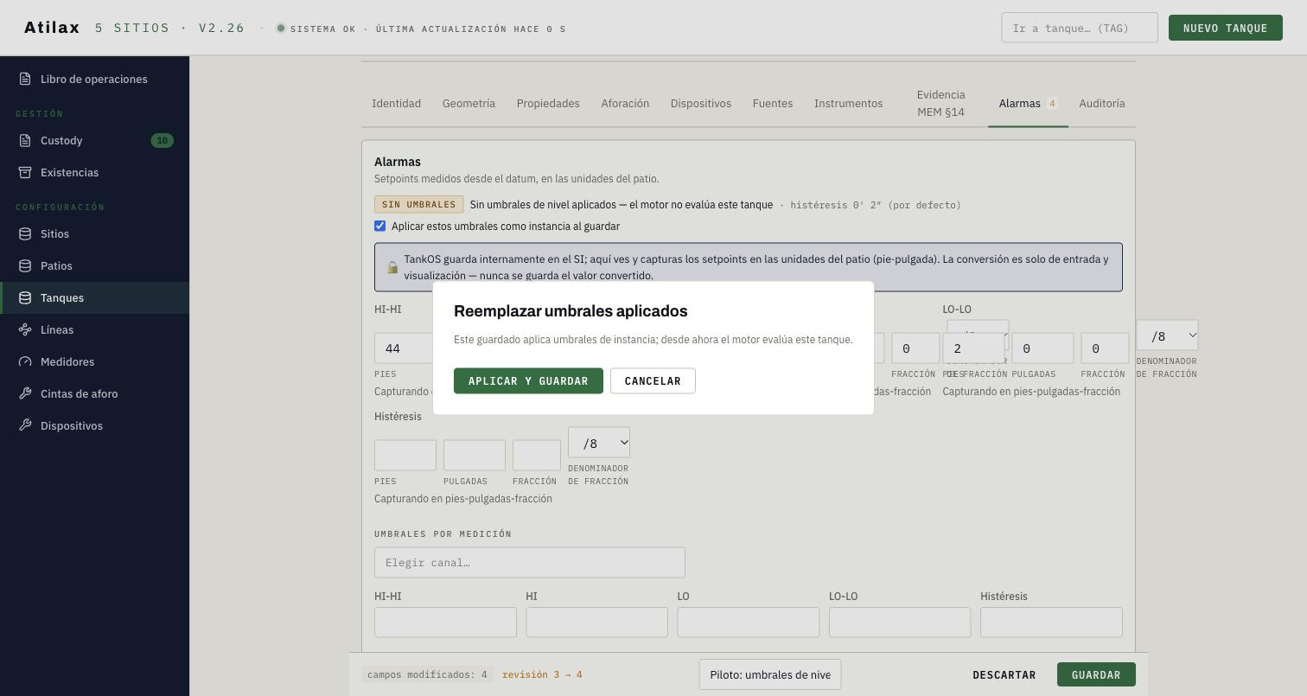Click the per-measurement HI threshold field
Screen dimensions: 1307x696
tap(596, 623)
